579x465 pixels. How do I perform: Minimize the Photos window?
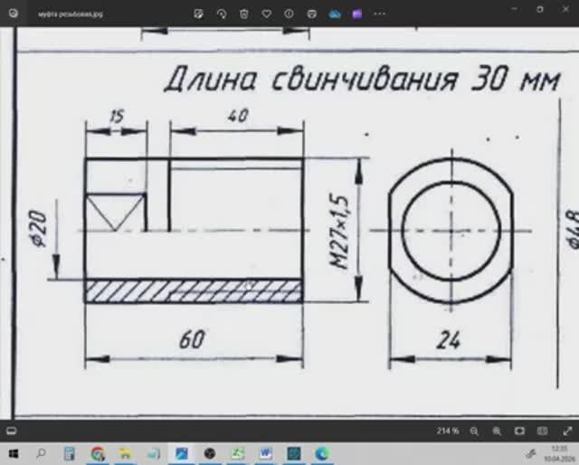click(515, 9)
